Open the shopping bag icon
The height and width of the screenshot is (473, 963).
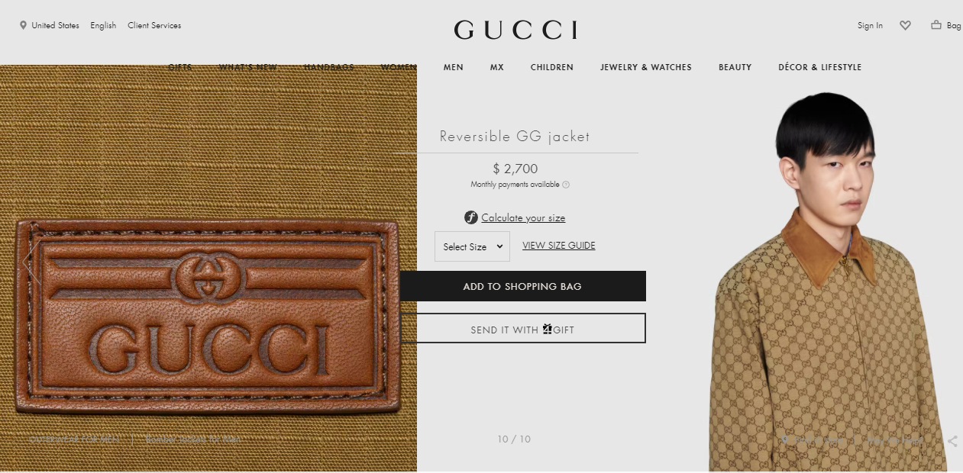point(936,25)
